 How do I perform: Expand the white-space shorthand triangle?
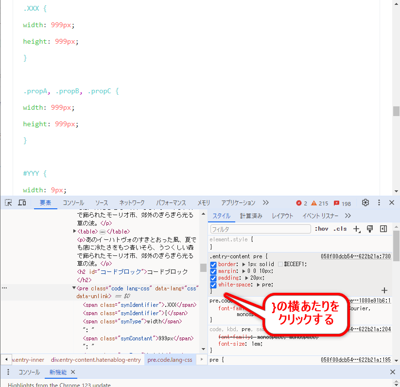(259, 285)
